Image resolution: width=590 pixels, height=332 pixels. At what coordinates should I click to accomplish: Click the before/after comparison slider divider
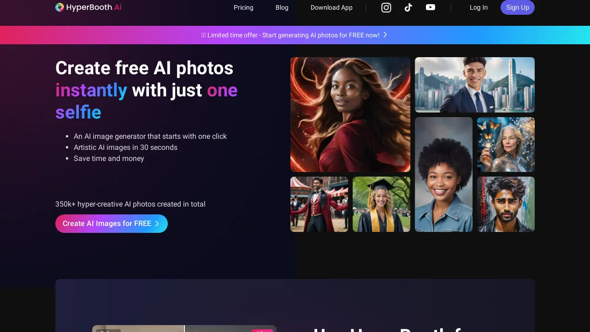point(184,329)
